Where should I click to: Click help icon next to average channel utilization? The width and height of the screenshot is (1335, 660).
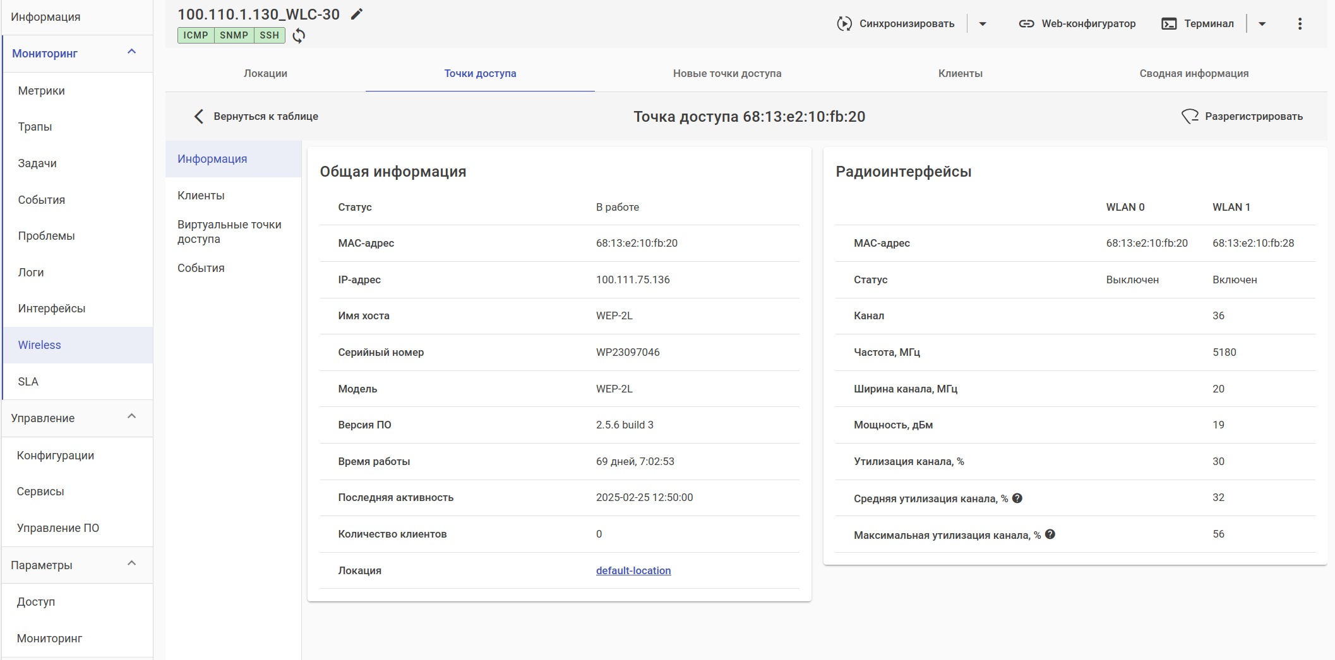[1017, 498]
